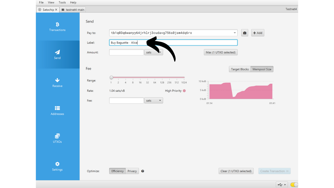Select the Send paper plane icon
The height and width of the screenshot is (188, 334).
tap(57, 52)
